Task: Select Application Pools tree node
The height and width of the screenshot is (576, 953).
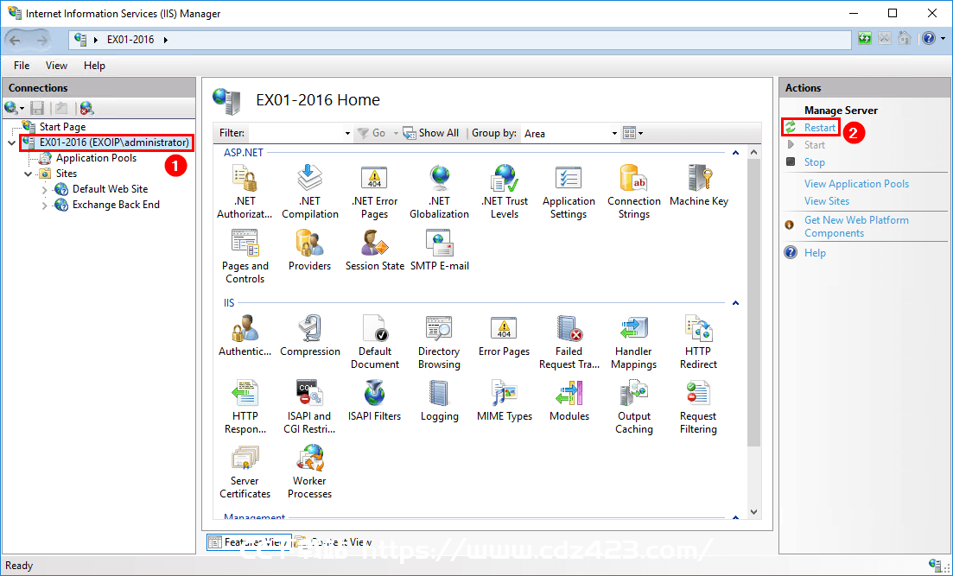Action: click(96, 158)
